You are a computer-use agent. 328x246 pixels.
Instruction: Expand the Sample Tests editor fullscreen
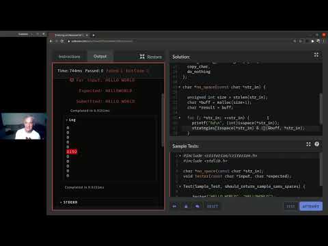point(308,144)
